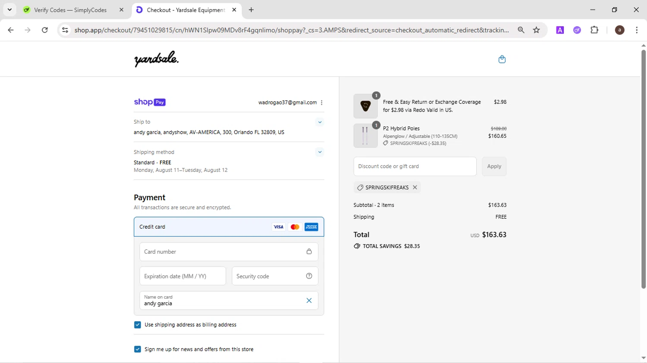
Task: View site information icon in address bar
Action: pyautogui.click(x=65, y=30)
